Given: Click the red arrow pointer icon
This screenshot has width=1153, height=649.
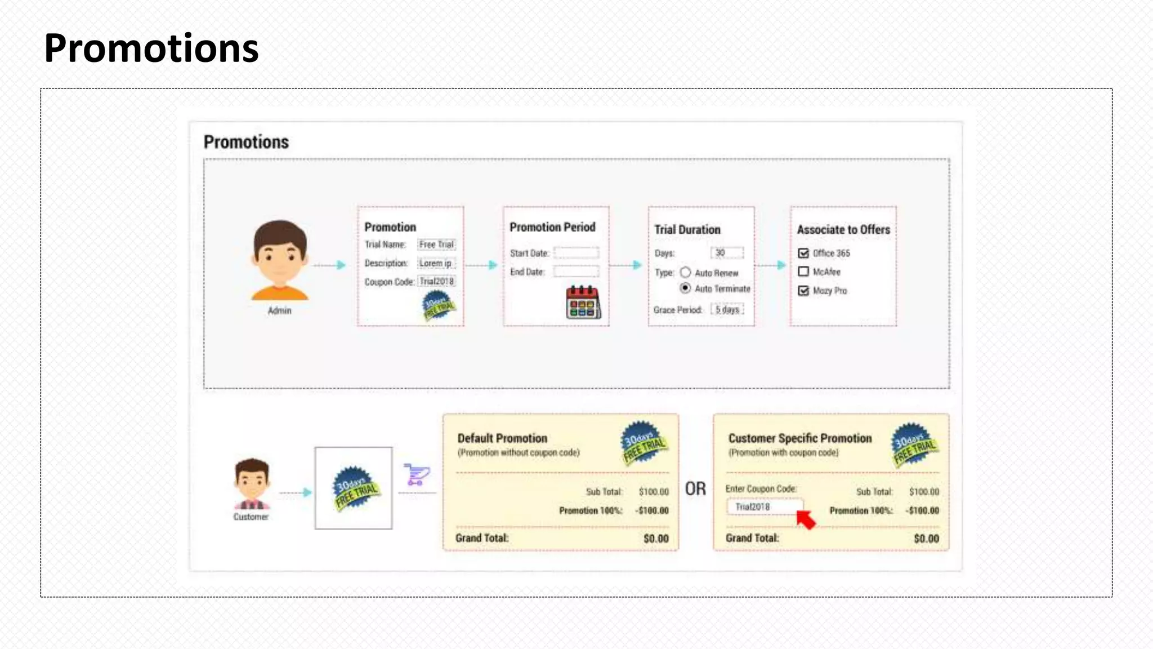Looking at the screenshot, I should 806,519.
